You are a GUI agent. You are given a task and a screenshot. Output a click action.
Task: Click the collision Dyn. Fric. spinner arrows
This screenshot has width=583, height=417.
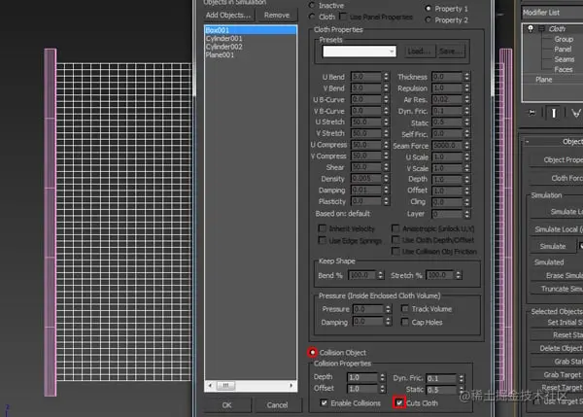(461, 378)
